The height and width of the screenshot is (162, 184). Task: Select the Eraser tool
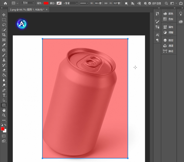[x=4, y=70]
